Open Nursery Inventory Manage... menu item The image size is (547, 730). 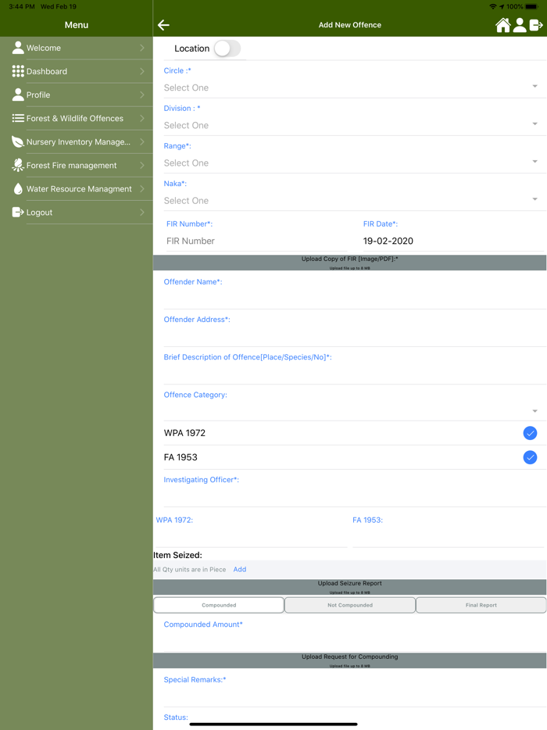click(x=77, y=142)
